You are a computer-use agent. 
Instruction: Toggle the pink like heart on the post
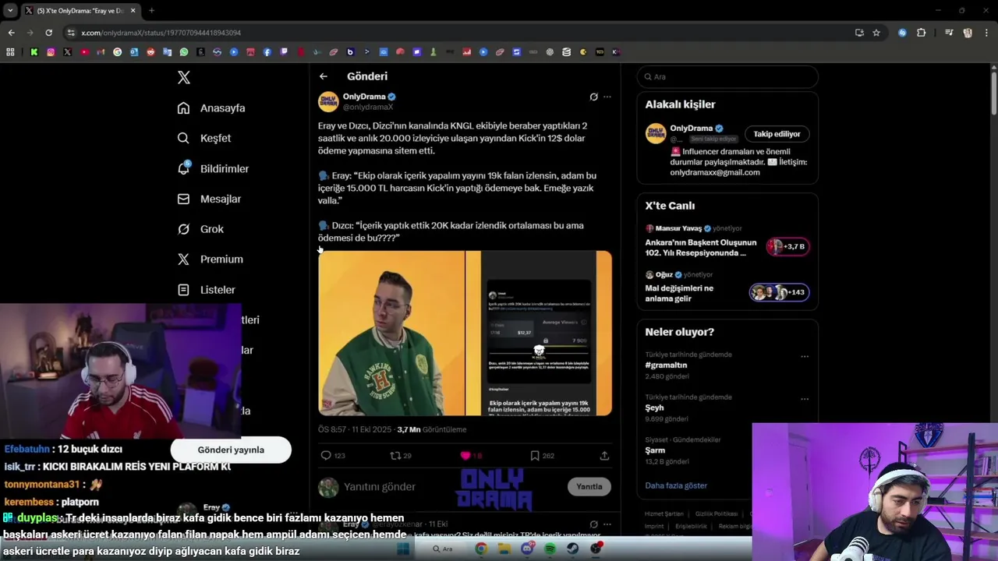(465, 455)
